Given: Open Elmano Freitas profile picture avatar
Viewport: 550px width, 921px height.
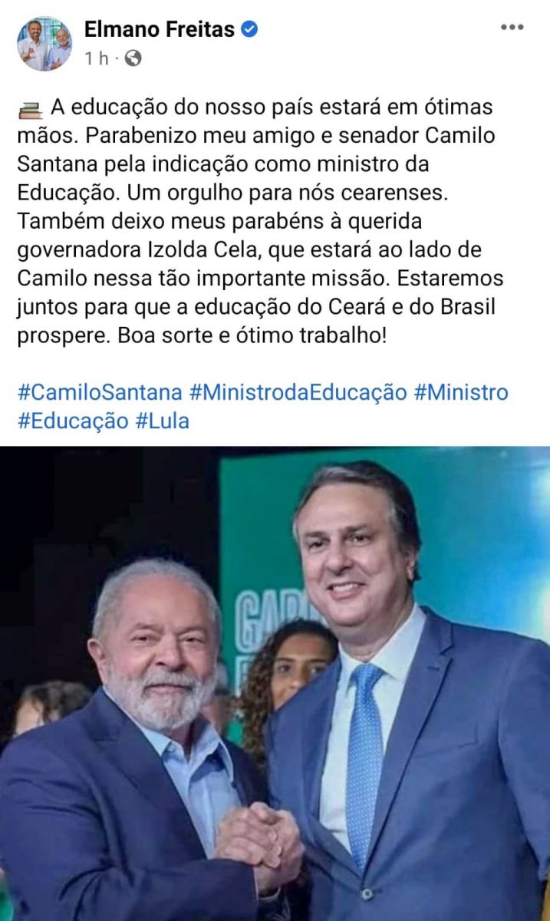Looking at the screenshot, I should coord(44,44).
